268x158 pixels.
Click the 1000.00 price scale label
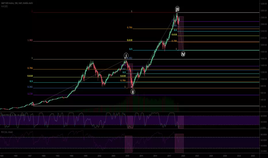(x=264, y=79)
